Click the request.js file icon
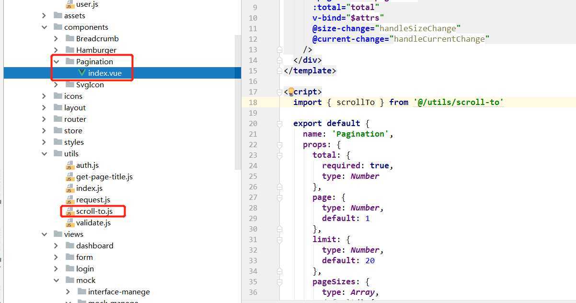Viewport: 576px width, 303px height. 70,200
